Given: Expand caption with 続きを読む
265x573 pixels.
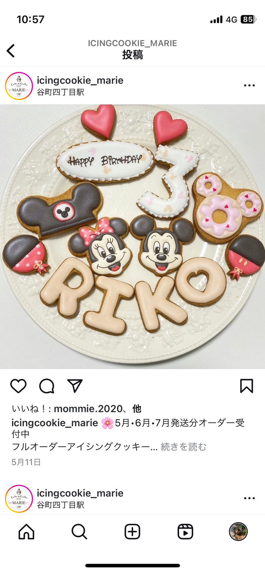Looking at the screenshot, I should (183, 447).
